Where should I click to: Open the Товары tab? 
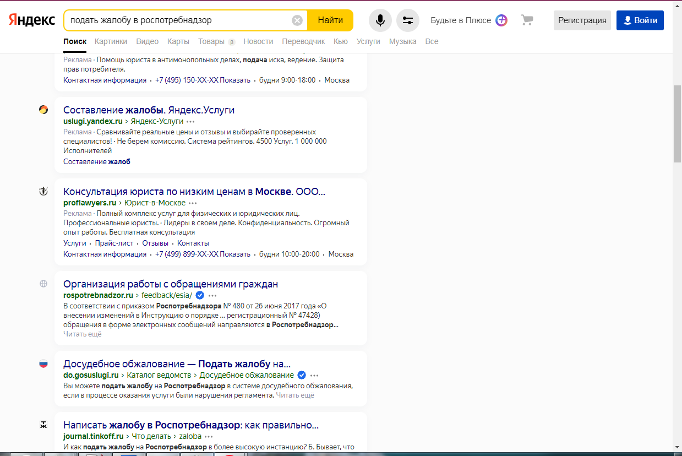coord(211,41)
